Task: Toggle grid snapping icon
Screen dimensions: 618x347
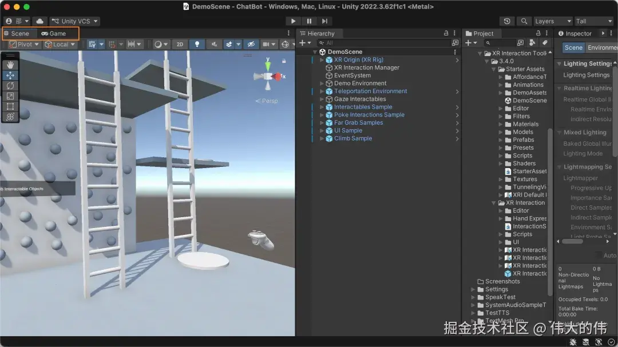Action: [x=112, y=45]
